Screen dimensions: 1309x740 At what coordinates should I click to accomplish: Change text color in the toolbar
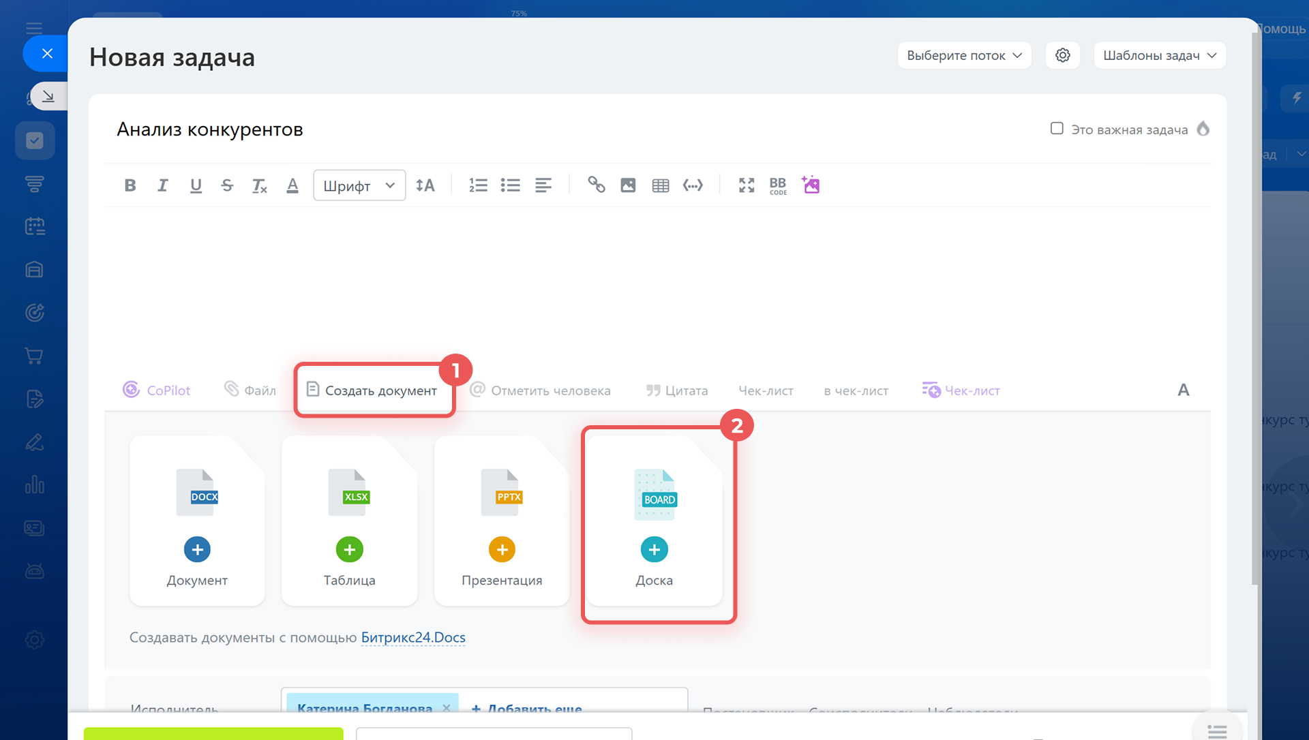click(292, 185)
